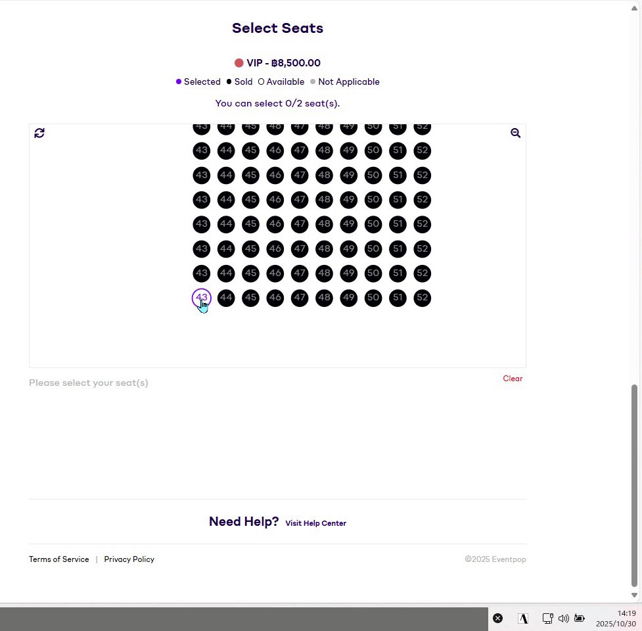This screenshot has height=631, width=642.
Task: Click the VIP red color dot
Action: 239,62
